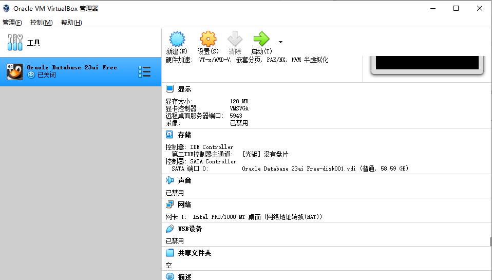
Task: Click the IDE Controller line
Action: [200, 147]
